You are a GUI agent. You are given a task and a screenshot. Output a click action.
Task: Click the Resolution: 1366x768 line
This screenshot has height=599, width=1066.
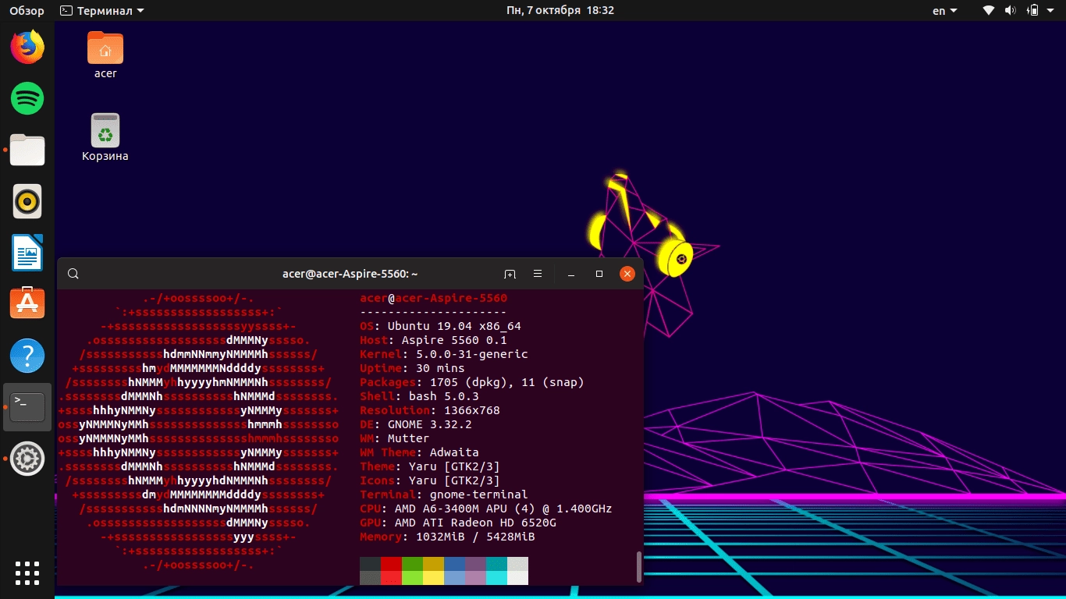click(430, 410)
